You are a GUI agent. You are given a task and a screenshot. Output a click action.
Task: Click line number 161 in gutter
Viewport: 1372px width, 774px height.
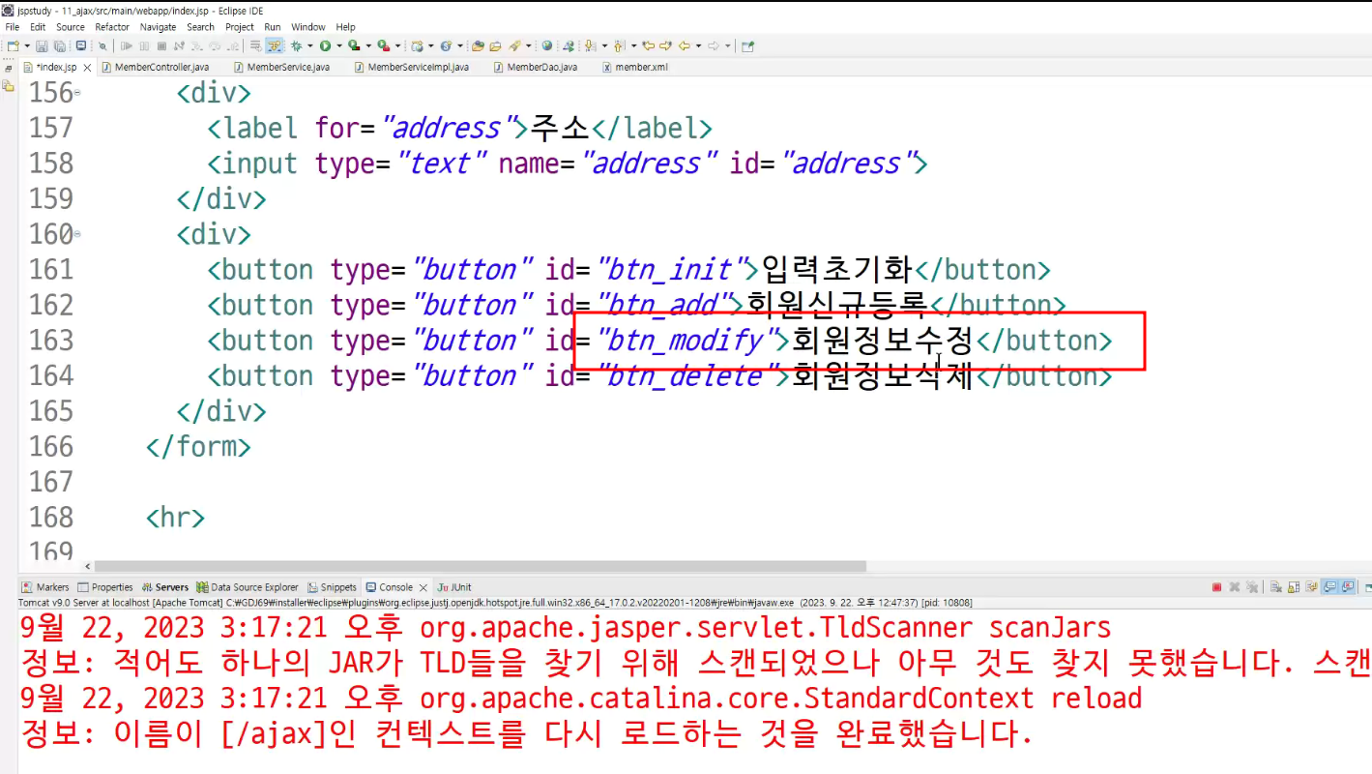(50, 269)
